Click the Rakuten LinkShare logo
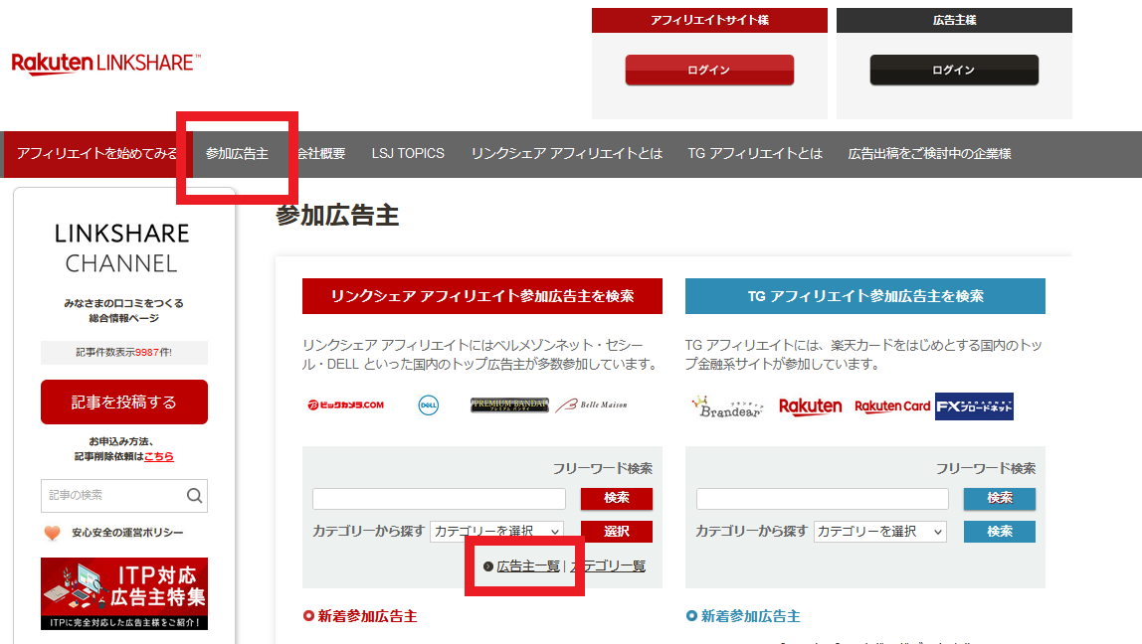 click(x=105, y=64)
